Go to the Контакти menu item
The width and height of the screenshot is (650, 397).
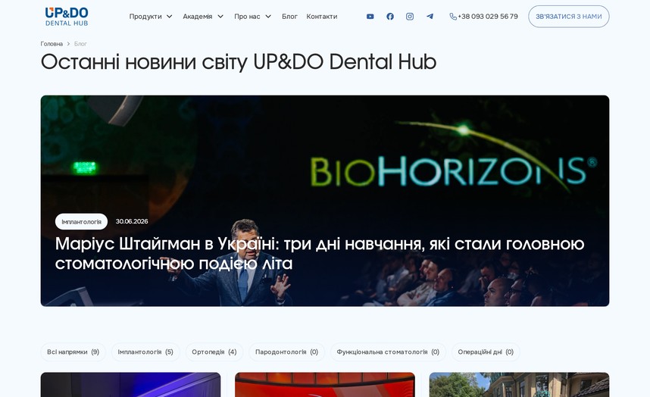click(322, 17)
